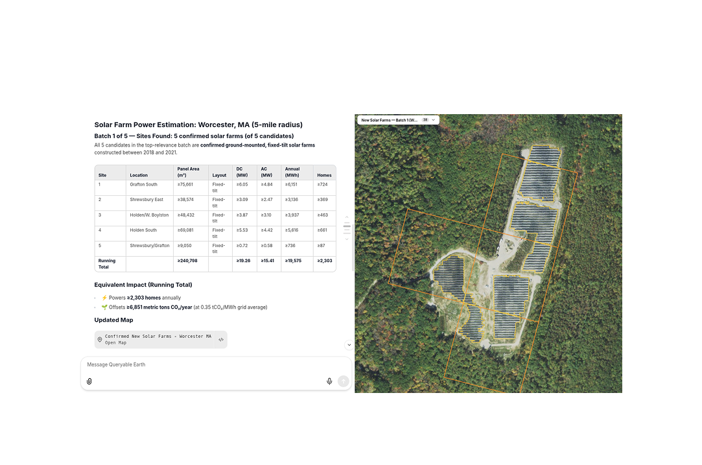
Task: Select the 75,661 panel area value
Action: (x=185, y=185)
